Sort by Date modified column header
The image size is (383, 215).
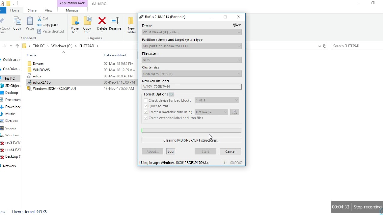(115, 55)
